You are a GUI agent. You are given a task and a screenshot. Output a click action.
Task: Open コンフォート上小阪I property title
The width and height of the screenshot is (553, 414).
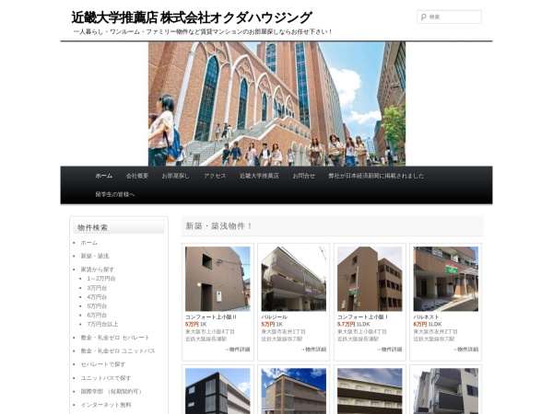coord(362,316)
